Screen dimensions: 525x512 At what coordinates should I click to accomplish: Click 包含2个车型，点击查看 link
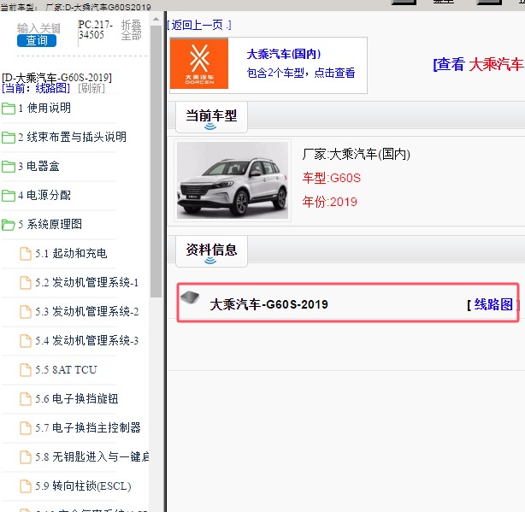[x=301, y=73]
